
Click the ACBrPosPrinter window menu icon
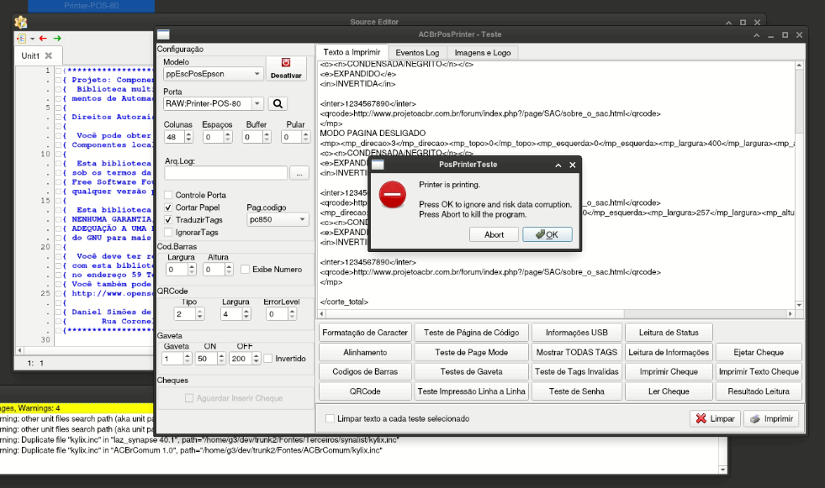point(164,34)
